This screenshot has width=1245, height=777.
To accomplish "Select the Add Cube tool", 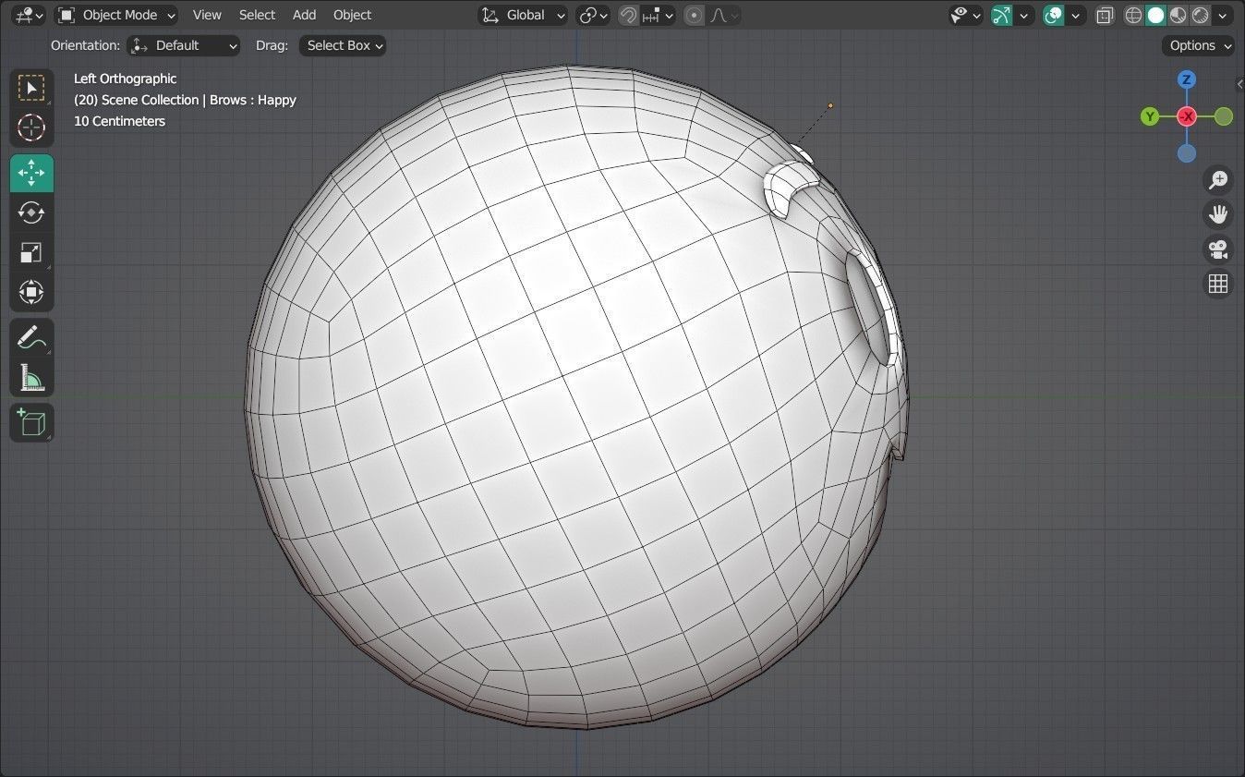I will tap(31, 422).
